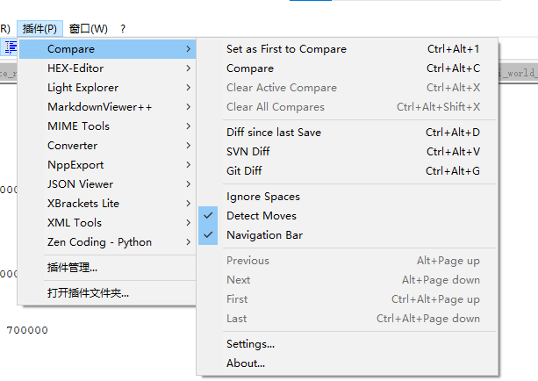Image resolution: width=538 pixels, height=381 pixels.
Task: Run Compare command with Ctrl+Alt+C shortcut
Action: pos(250,68)
